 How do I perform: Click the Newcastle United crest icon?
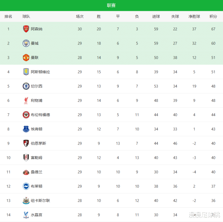tap(26, 200)
